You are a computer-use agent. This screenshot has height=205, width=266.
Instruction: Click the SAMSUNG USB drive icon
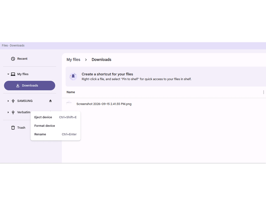13,101
